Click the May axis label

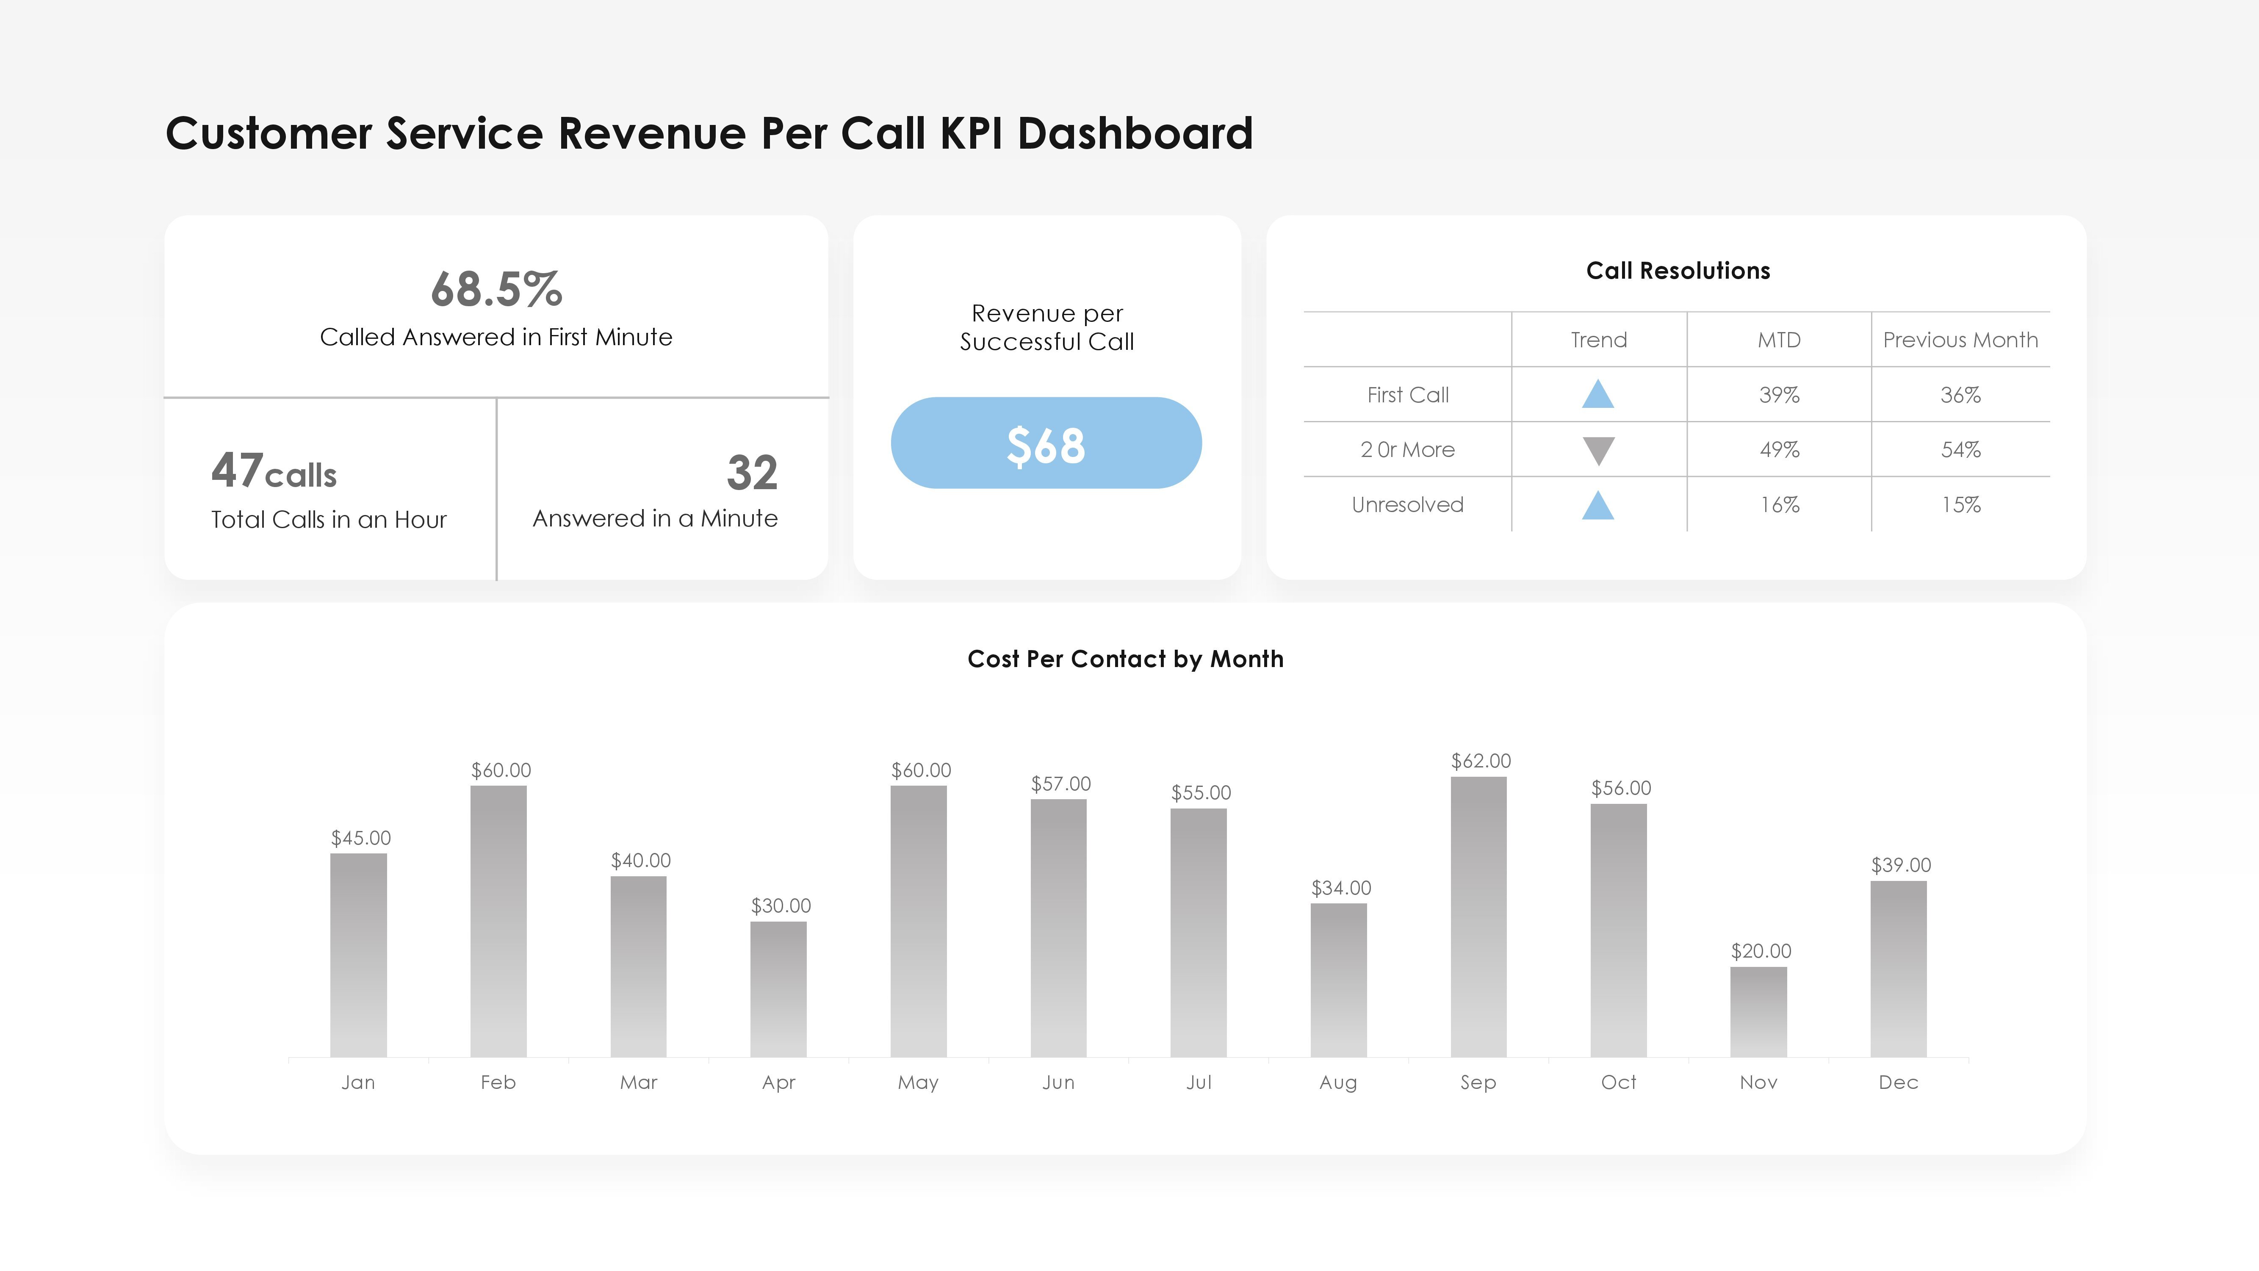[918, 1083]
